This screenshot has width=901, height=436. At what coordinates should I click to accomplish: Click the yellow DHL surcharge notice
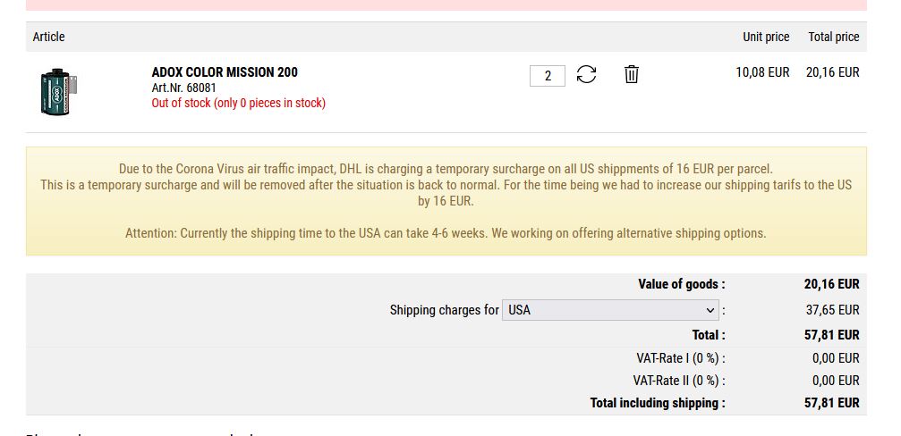(446, 201)
